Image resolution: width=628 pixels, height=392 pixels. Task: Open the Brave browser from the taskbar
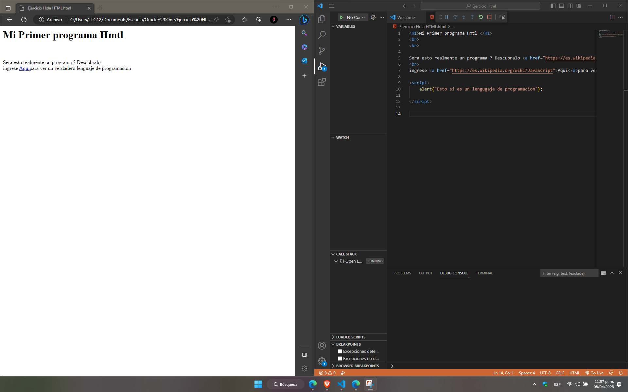[x=327, y=384]
